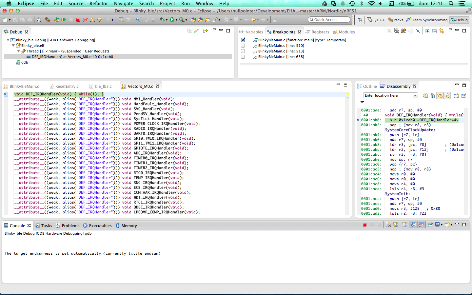Click Spotlight search icon in menu bar
The height and width of the screenshot is (295, 472).
tap(451, 4)
